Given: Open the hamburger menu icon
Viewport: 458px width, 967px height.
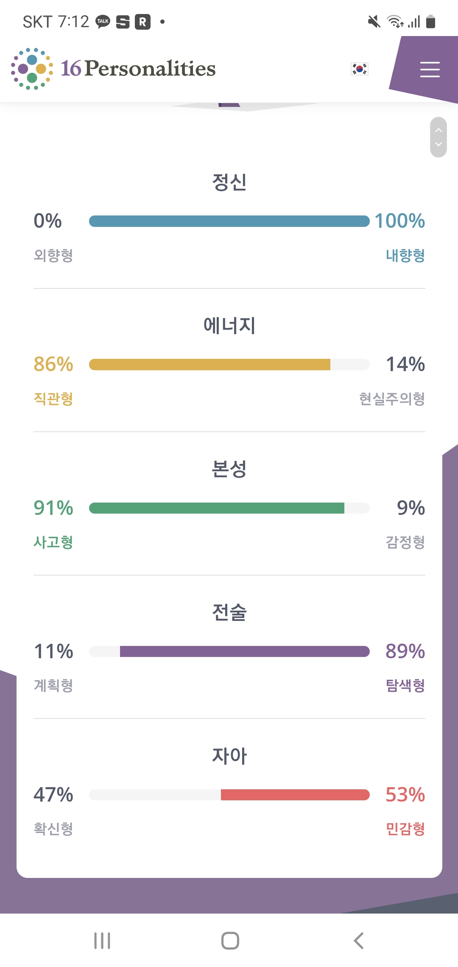Looking at the screenshot, I should [430, 69].
